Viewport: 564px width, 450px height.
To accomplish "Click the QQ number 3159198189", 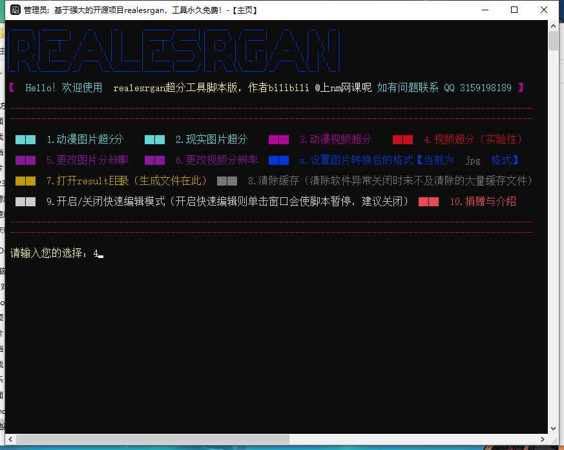I will coord(486,87).
